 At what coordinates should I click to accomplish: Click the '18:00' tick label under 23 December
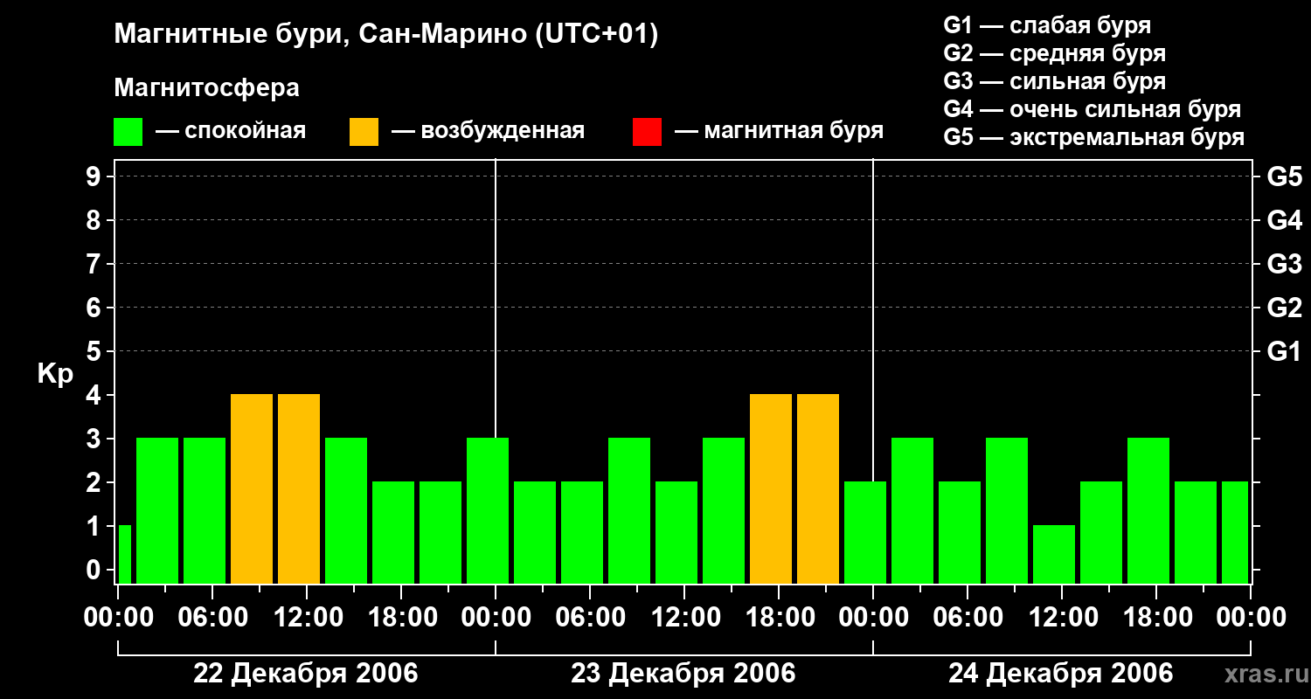coord(779,618)
